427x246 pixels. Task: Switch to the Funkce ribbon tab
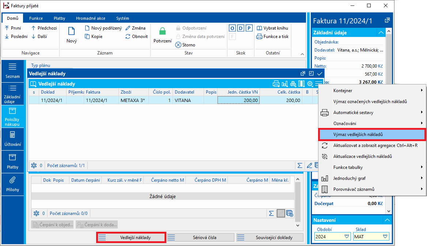pyautogui.click(x=36, y=18)
